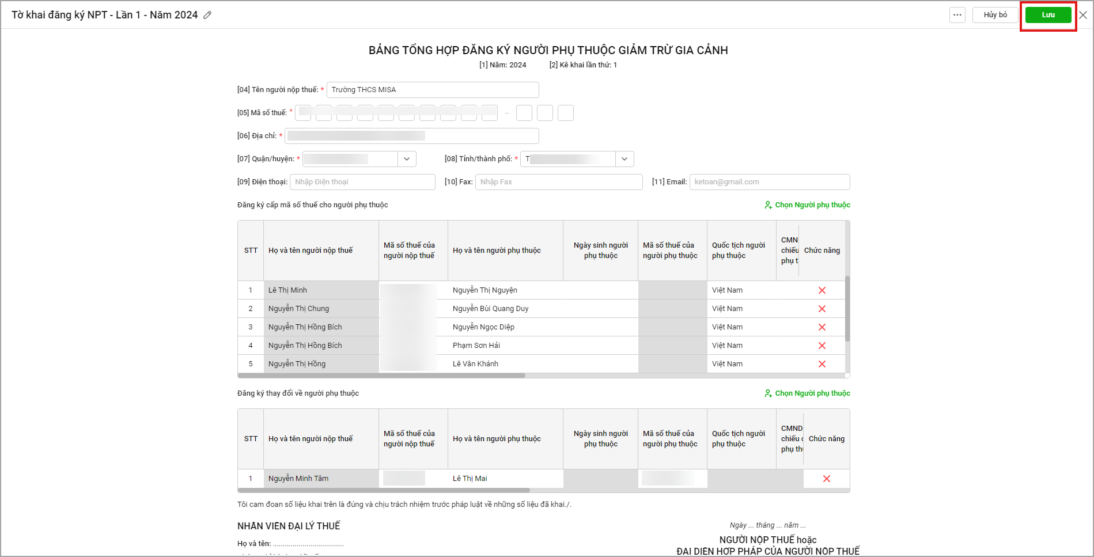This screenshot has width=1094, height=557.
Task: Remove the Lê Thị Mai change row
Action: (x=827, y=479)
